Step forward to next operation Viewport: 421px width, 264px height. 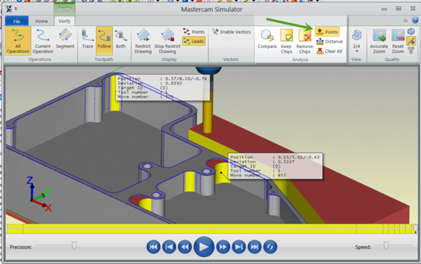pyautogui.click(x=239, y=247)
